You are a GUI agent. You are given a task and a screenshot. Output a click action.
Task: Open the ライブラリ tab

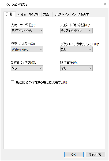click(34, 15)
